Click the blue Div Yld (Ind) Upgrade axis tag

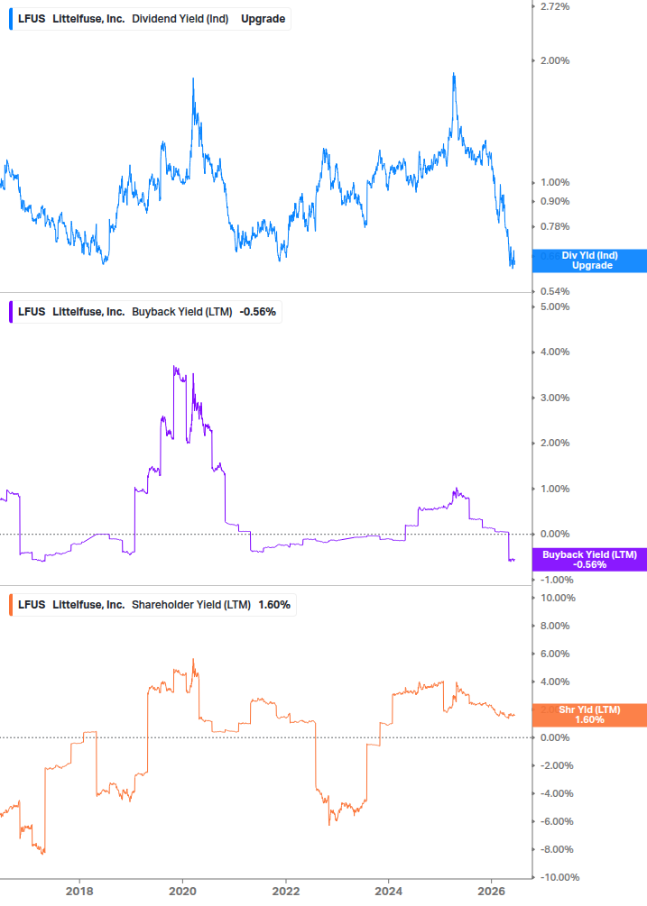click(x=590, y=261)
